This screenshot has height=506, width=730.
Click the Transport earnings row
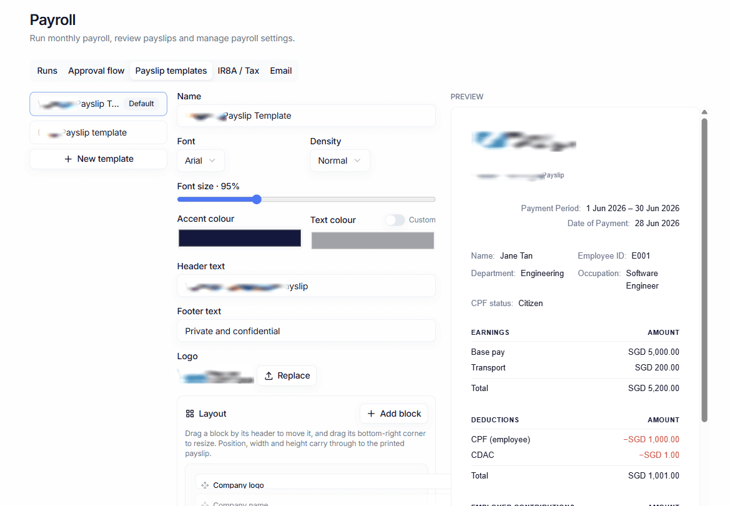(575, 367)
